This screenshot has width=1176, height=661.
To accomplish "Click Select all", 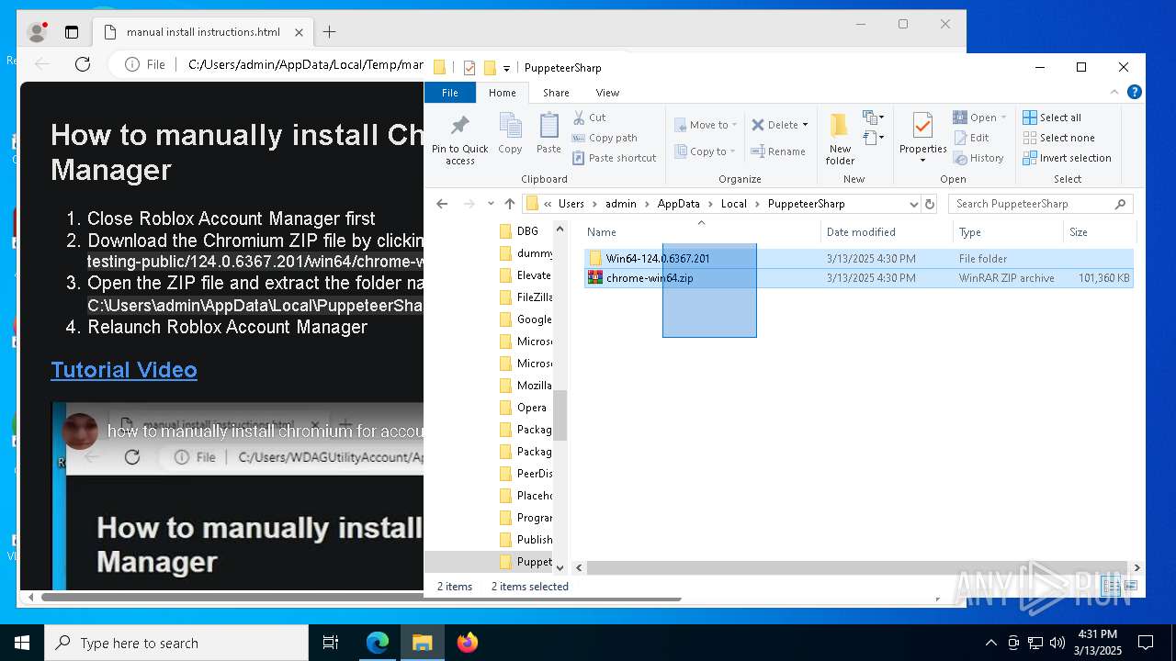I will [1052, 118].
